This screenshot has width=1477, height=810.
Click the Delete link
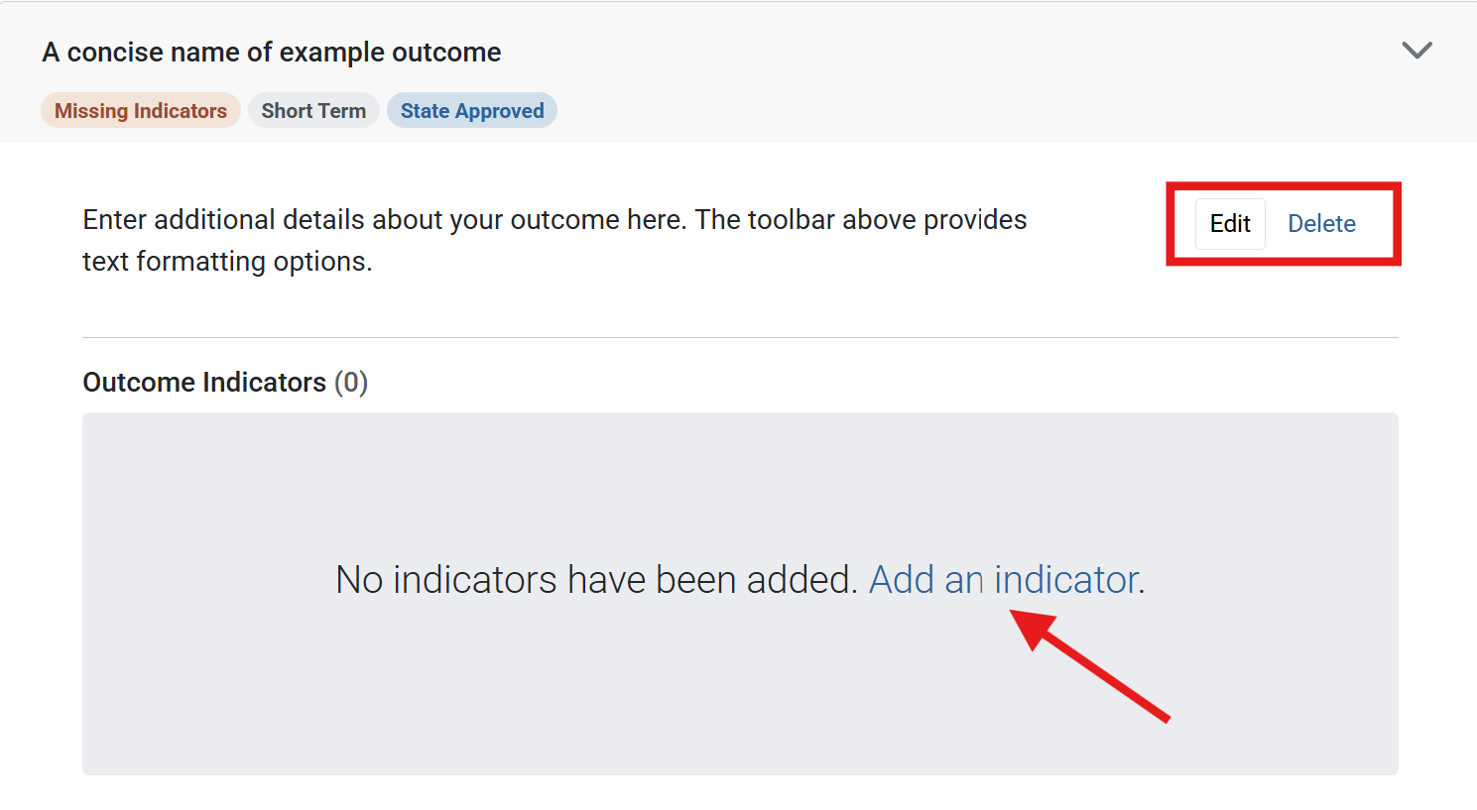pyautogui.click(x=1321, y=224)
